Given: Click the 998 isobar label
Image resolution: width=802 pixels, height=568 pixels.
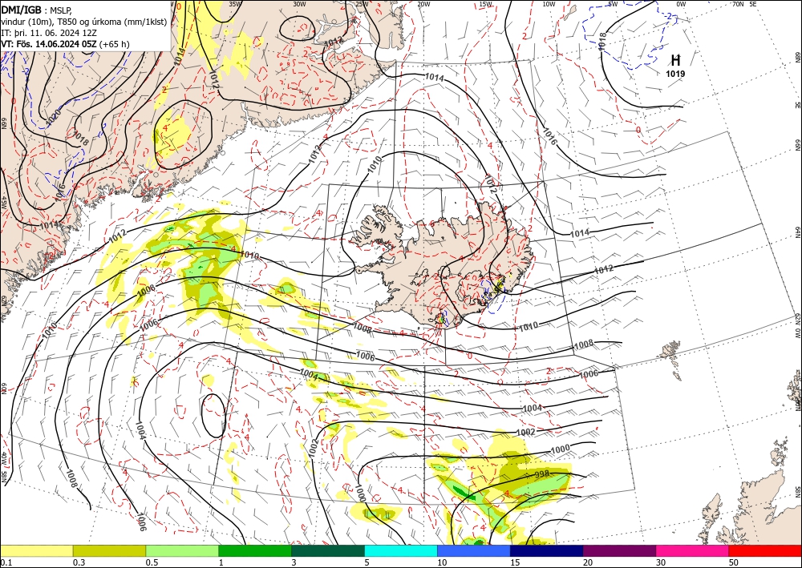Looking at the screenshot, I should 541,474.
